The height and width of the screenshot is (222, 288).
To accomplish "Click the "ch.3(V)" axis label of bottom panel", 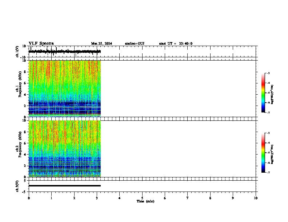I will [17, 186].
